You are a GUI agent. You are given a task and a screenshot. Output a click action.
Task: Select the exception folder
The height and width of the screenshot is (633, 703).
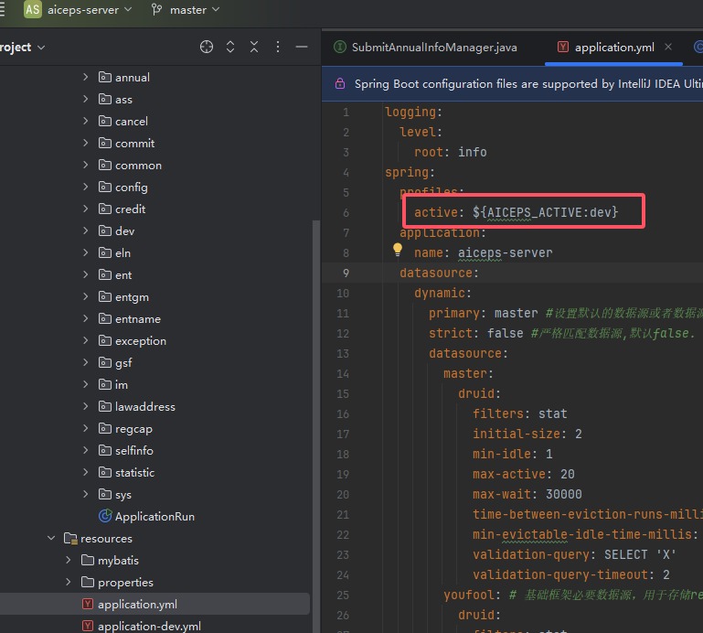click(141, 341)
